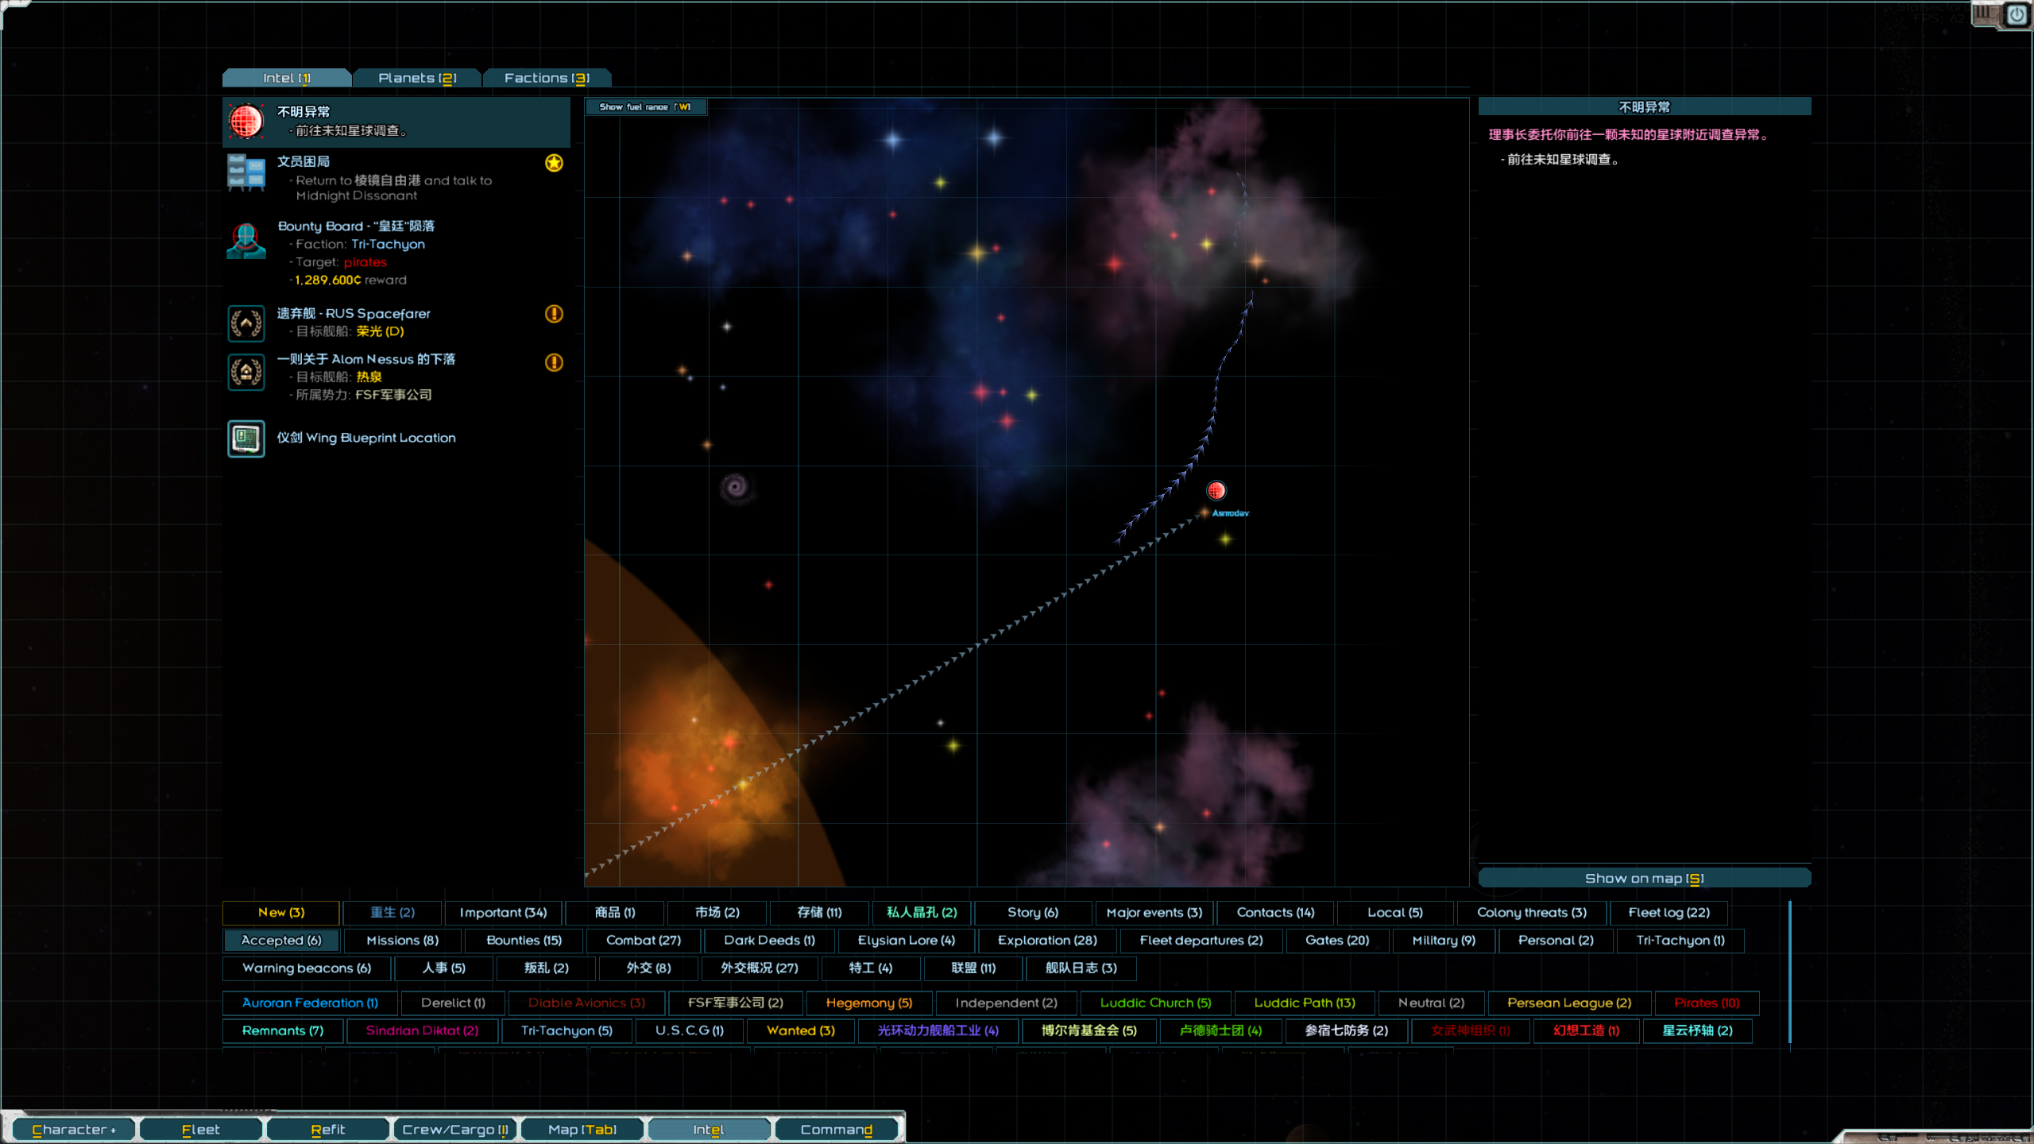Click the Atom Nessus laurel emblem icon
The width and height of the screenshot is (2034, 1144).
[x=246, y=371]
